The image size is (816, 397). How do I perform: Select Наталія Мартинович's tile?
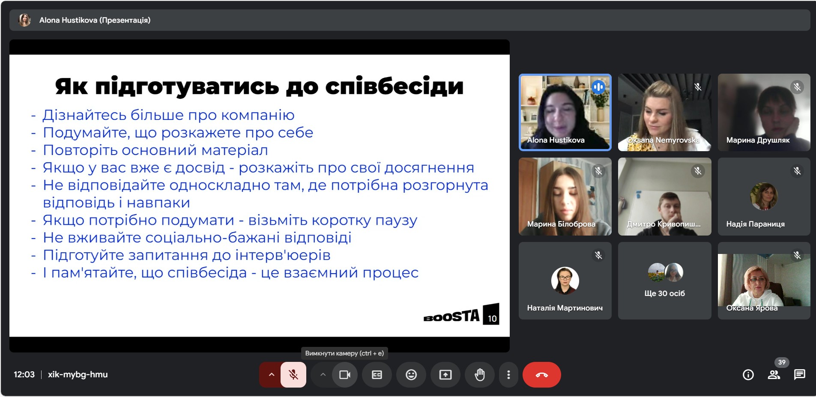565,281
